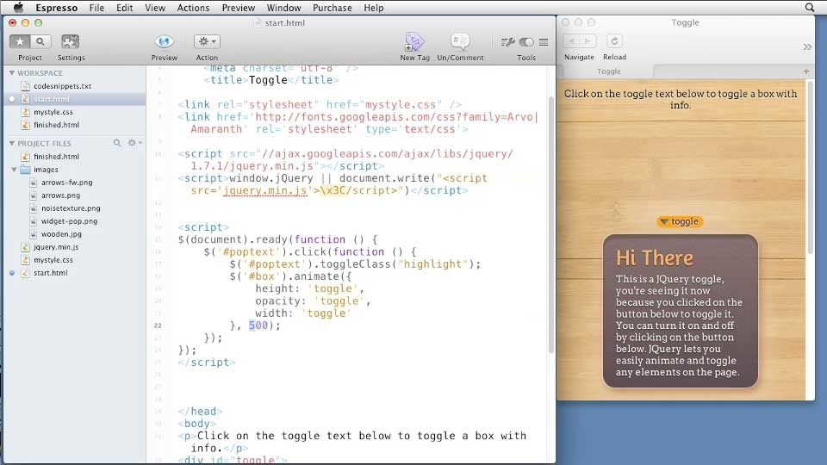This screenshot has width=827, height=465.
Task: Click the editor vertical scrollbar
Action: pos(551,225)
